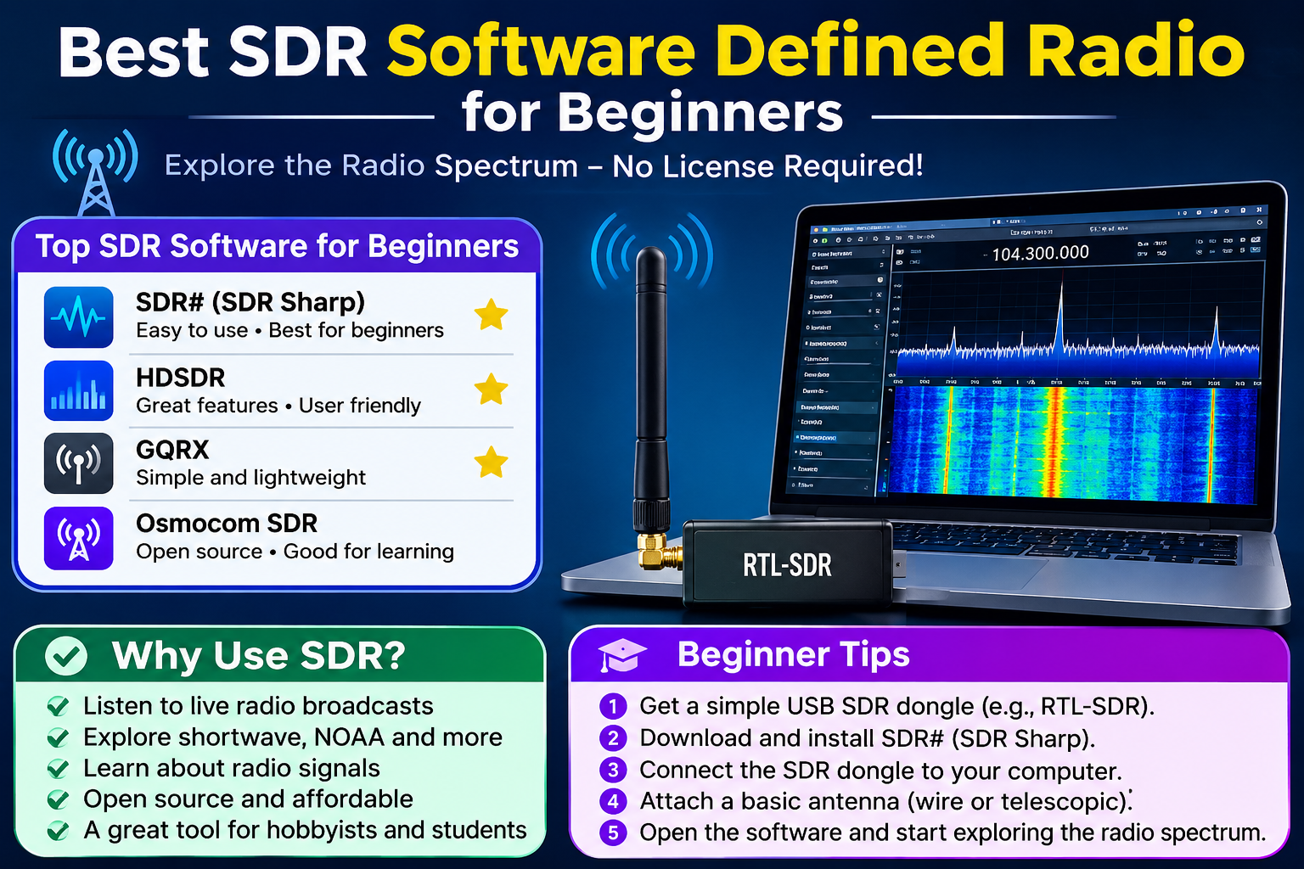Viewport: 1304px width, 869px height.
Task: Click 'Get a simple USB SDR dongle' tip
Action: [x=897, y=706]
